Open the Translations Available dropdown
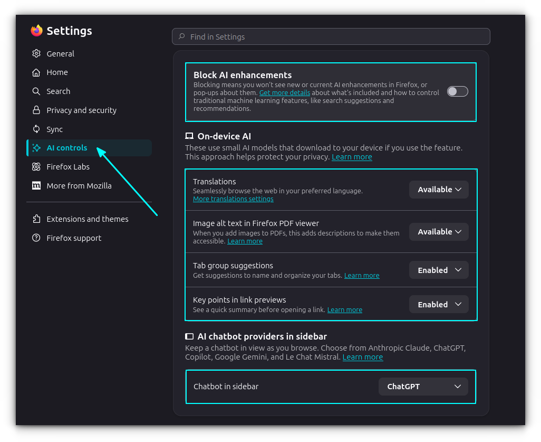This screenshot has width=541, height=442. pos(439,190)
